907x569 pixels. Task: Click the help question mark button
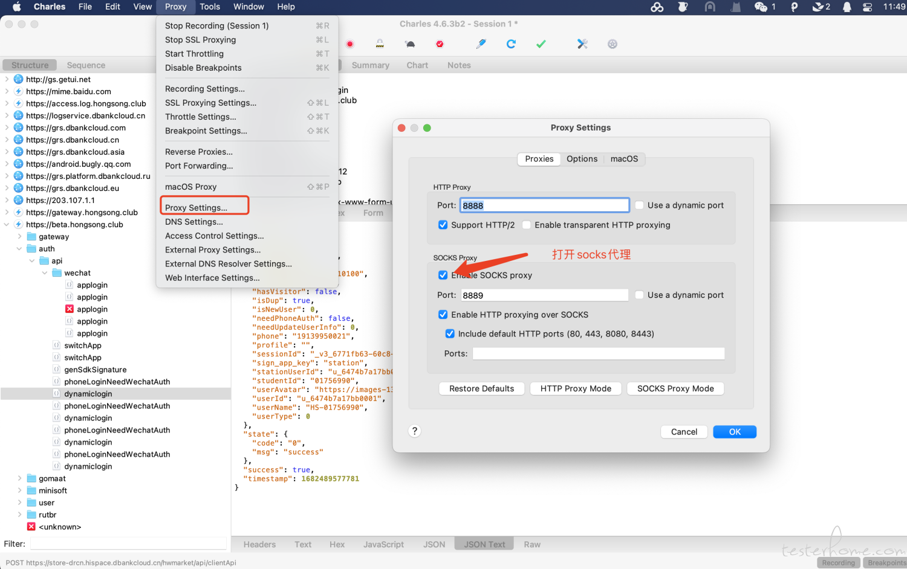click(414, 431)
